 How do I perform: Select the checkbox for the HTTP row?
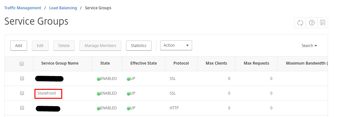(x=22, y=108)
